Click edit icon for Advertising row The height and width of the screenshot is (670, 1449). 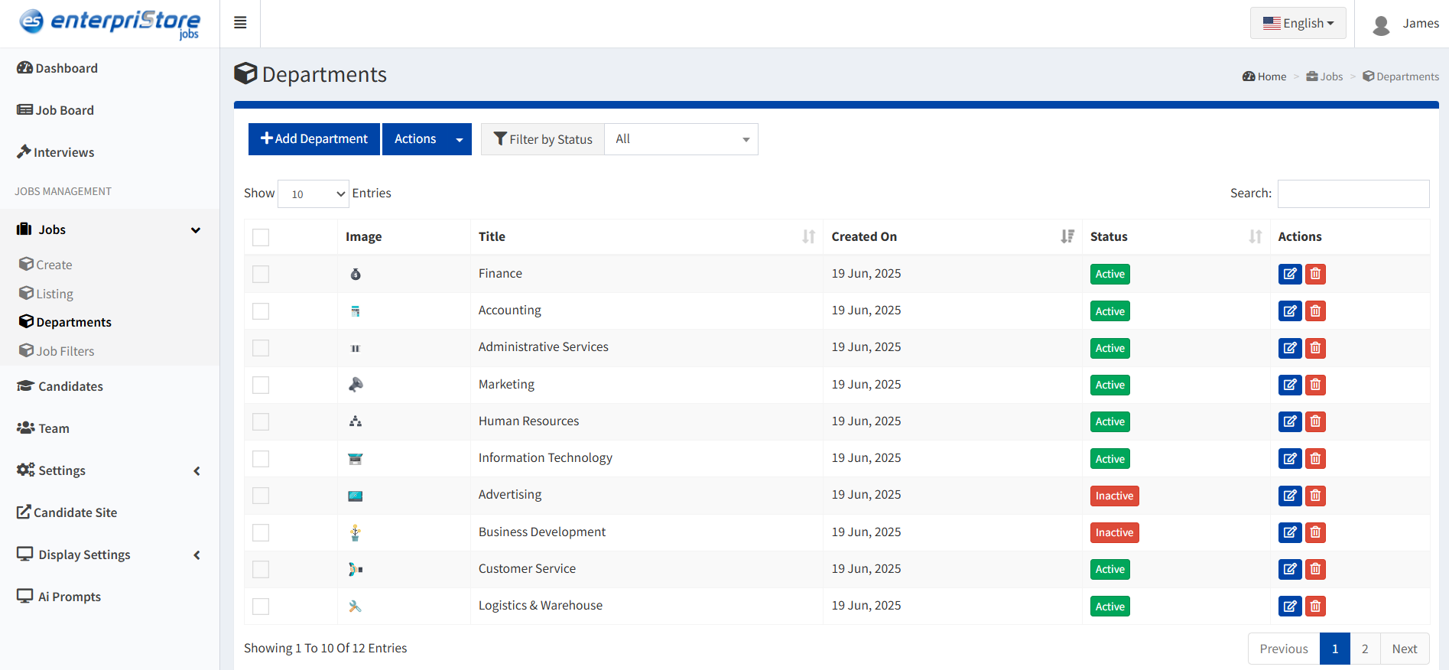tap(1289, 496)
